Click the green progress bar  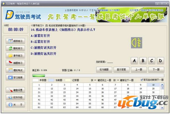coord(98,76)
